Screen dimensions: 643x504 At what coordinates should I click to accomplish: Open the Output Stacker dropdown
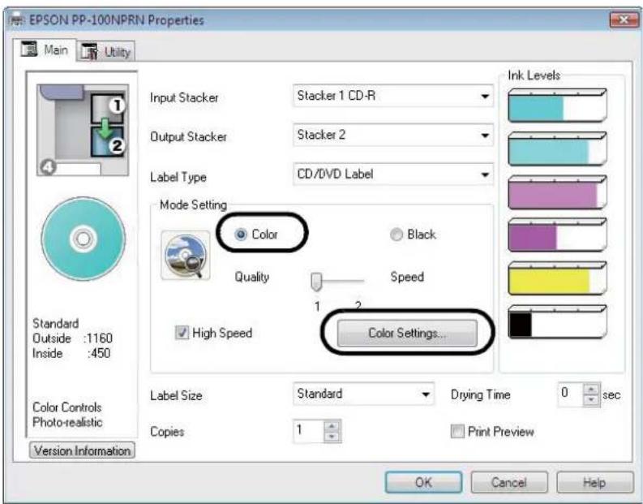point(392,135)
